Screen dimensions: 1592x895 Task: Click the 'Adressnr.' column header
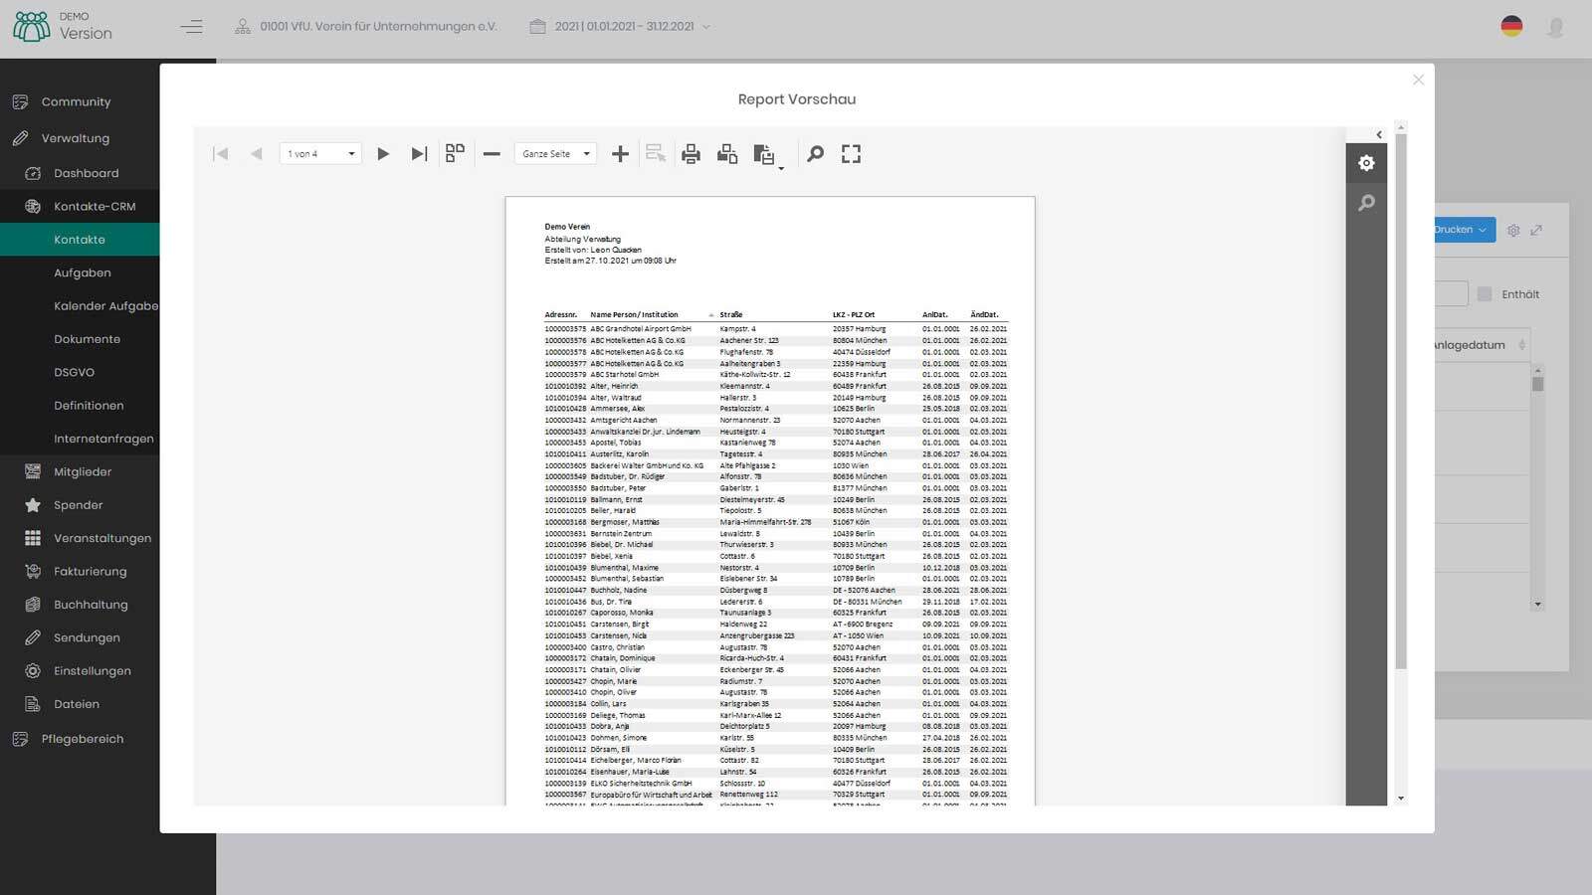pos(560,314)
